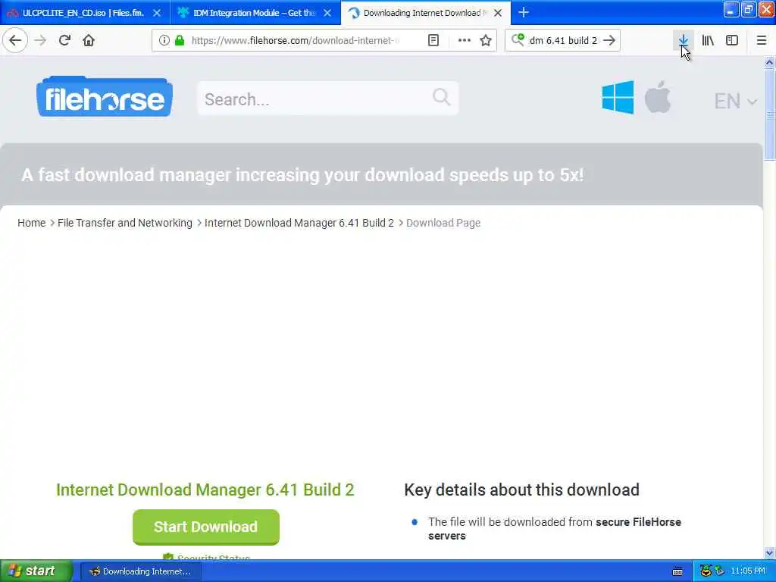Open File Transfer and Networking breadcrumb
This screenshot has width=776, height=582.
(x=125, y=223)
